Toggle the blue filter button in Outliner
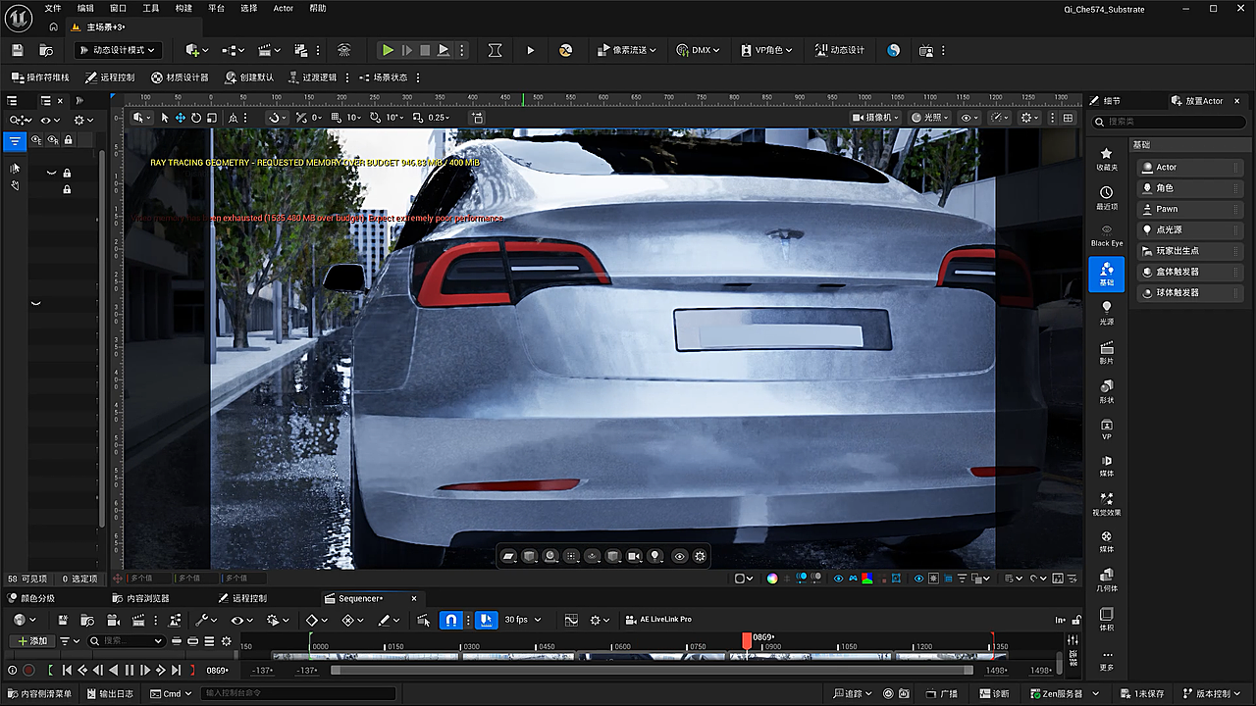 click(15, 141)
